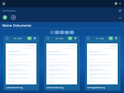Switch to the list view icon

13,18
